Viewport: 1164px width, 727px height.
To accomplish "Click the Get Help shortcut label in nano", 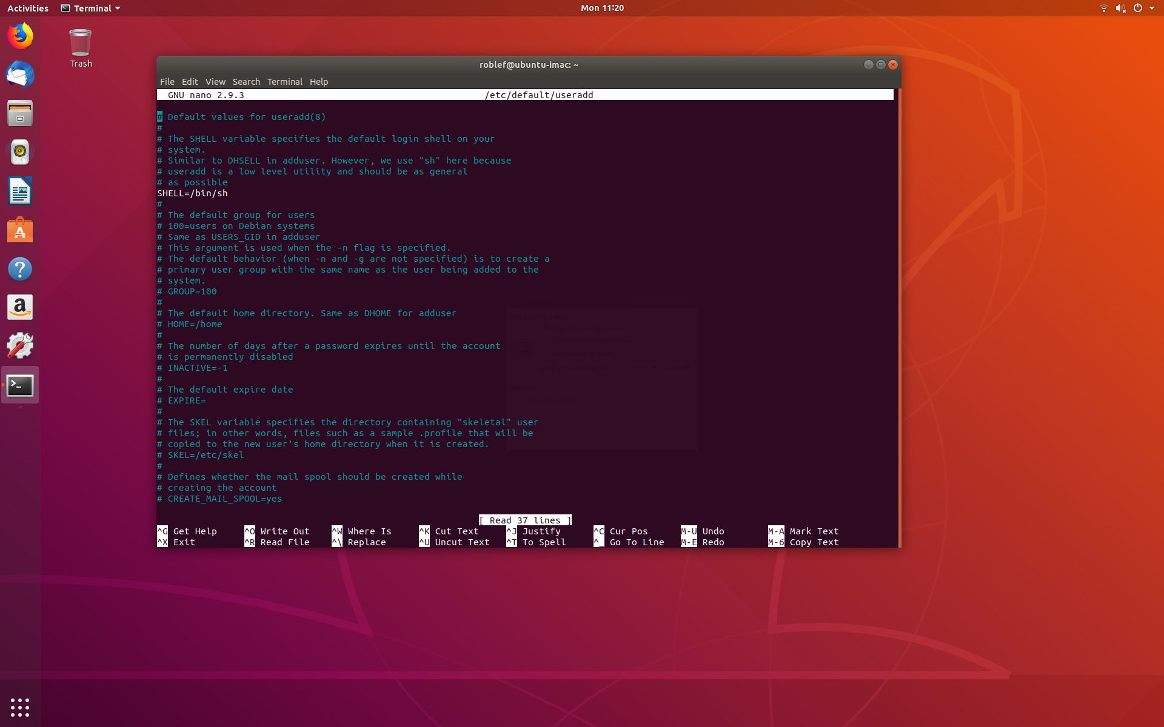I will [x=194, y=531].
